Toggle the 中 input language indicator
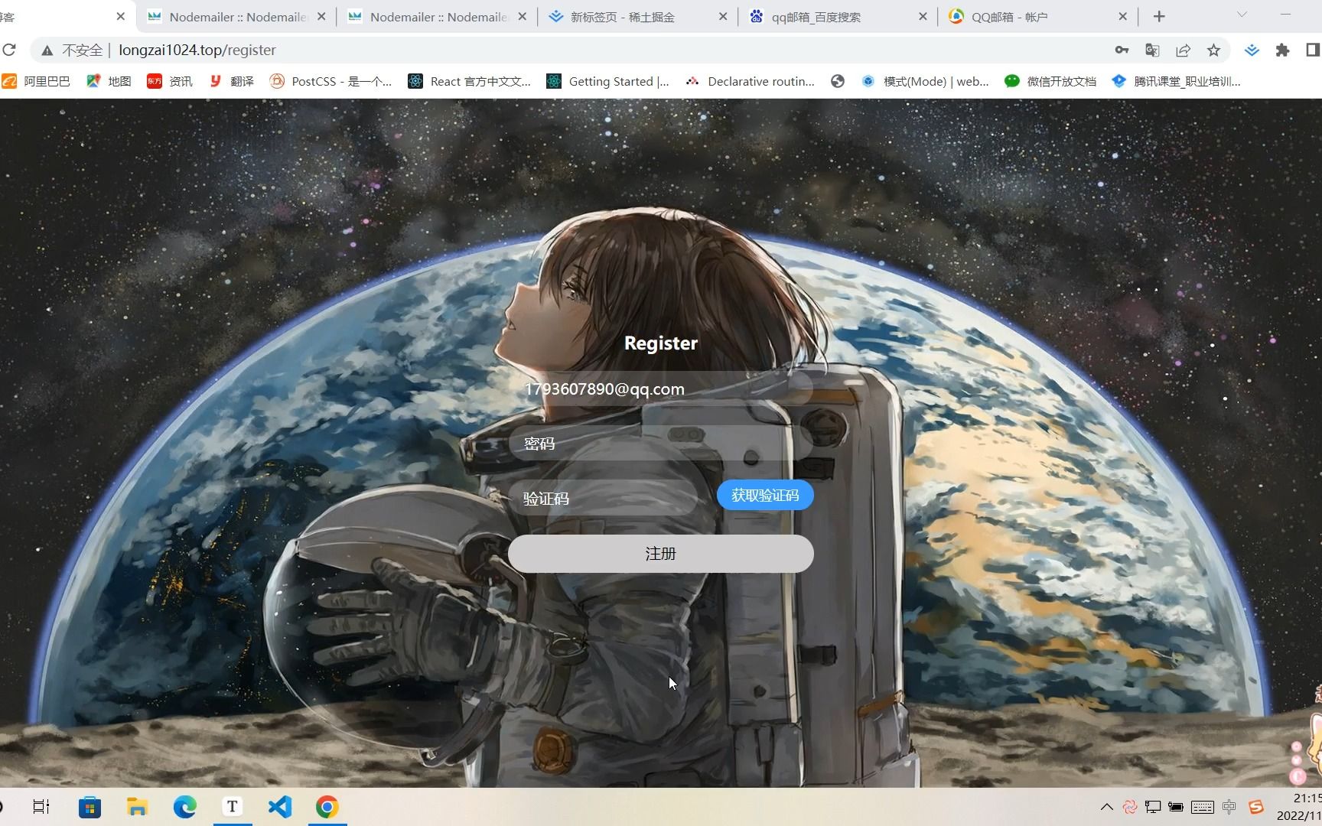Viewport: 1322px width, 826px height. click(x=1229, y=807)
